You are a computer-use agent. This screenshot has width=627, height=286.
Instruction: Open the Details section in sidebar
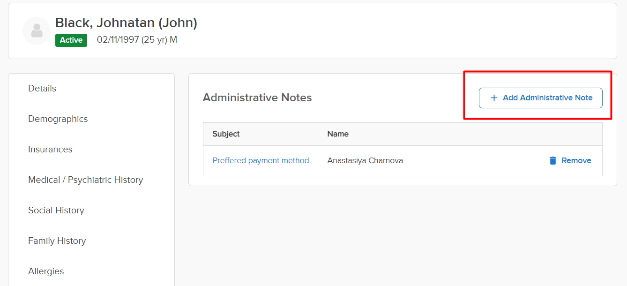(x=42, y=89)
